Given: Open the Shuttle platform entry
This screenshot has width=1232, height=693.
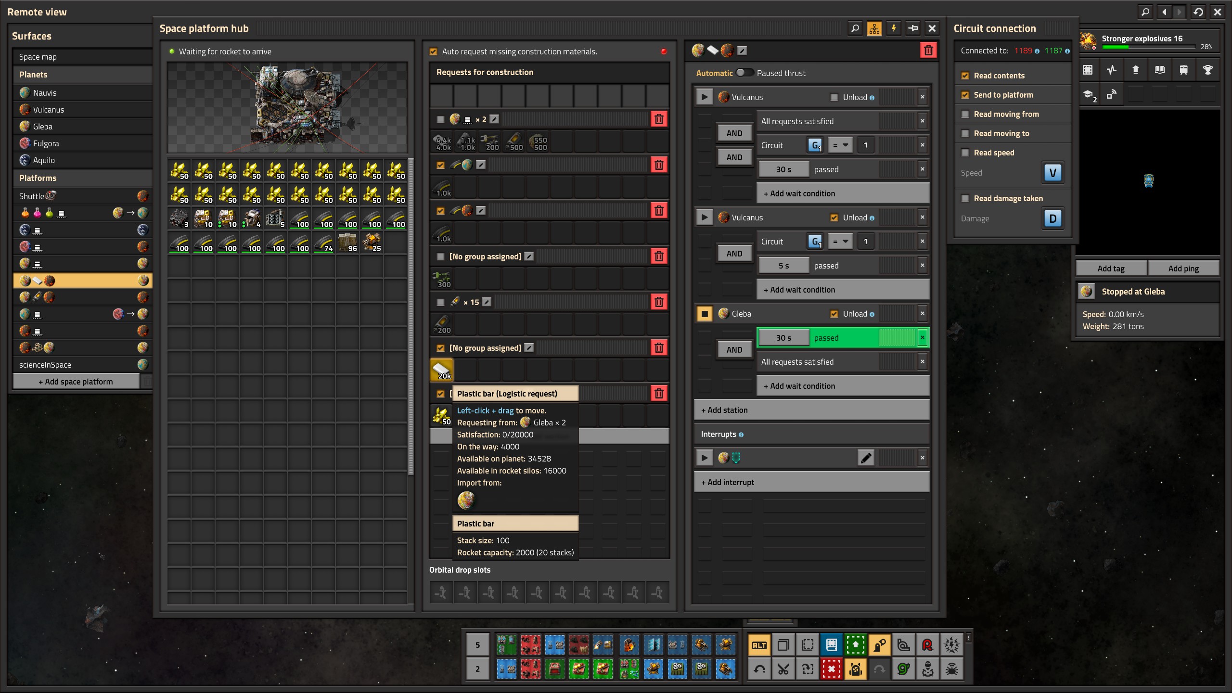Looking at the screenshot, I should 82,196.
